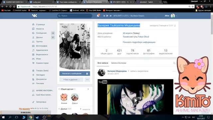Open YouTube bookmark
Viewport: 213px width, 120px height.
pyautogui.click(x=6, y=10)
